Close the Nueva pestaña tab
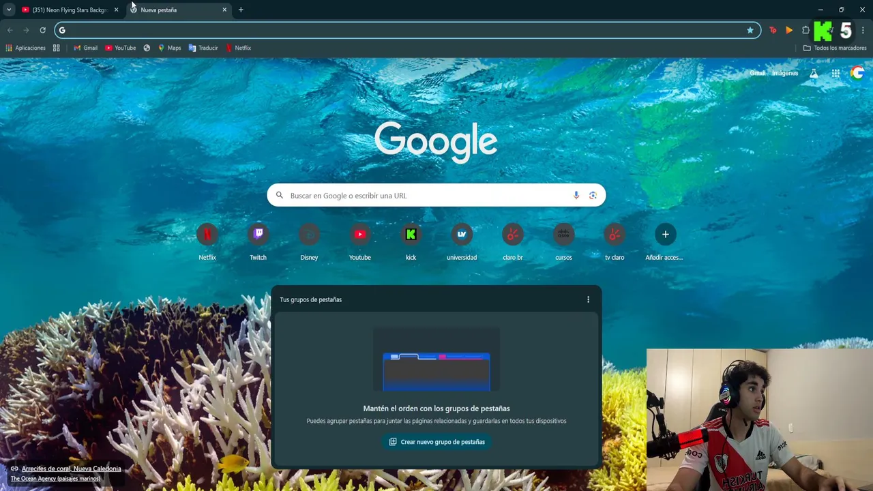This screenshot has height=491, width=873. [224, 10]
